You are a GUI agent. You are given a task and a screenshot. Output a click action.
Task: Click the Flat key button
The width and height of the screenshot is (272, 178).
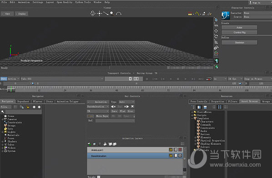pos(122,111)
